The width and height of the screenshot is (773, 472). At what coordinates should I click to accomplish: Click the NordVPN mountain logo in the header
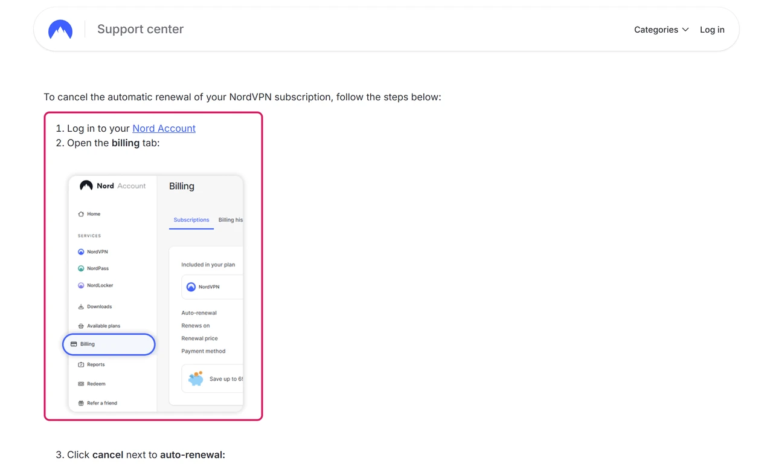tap(60, 30)
